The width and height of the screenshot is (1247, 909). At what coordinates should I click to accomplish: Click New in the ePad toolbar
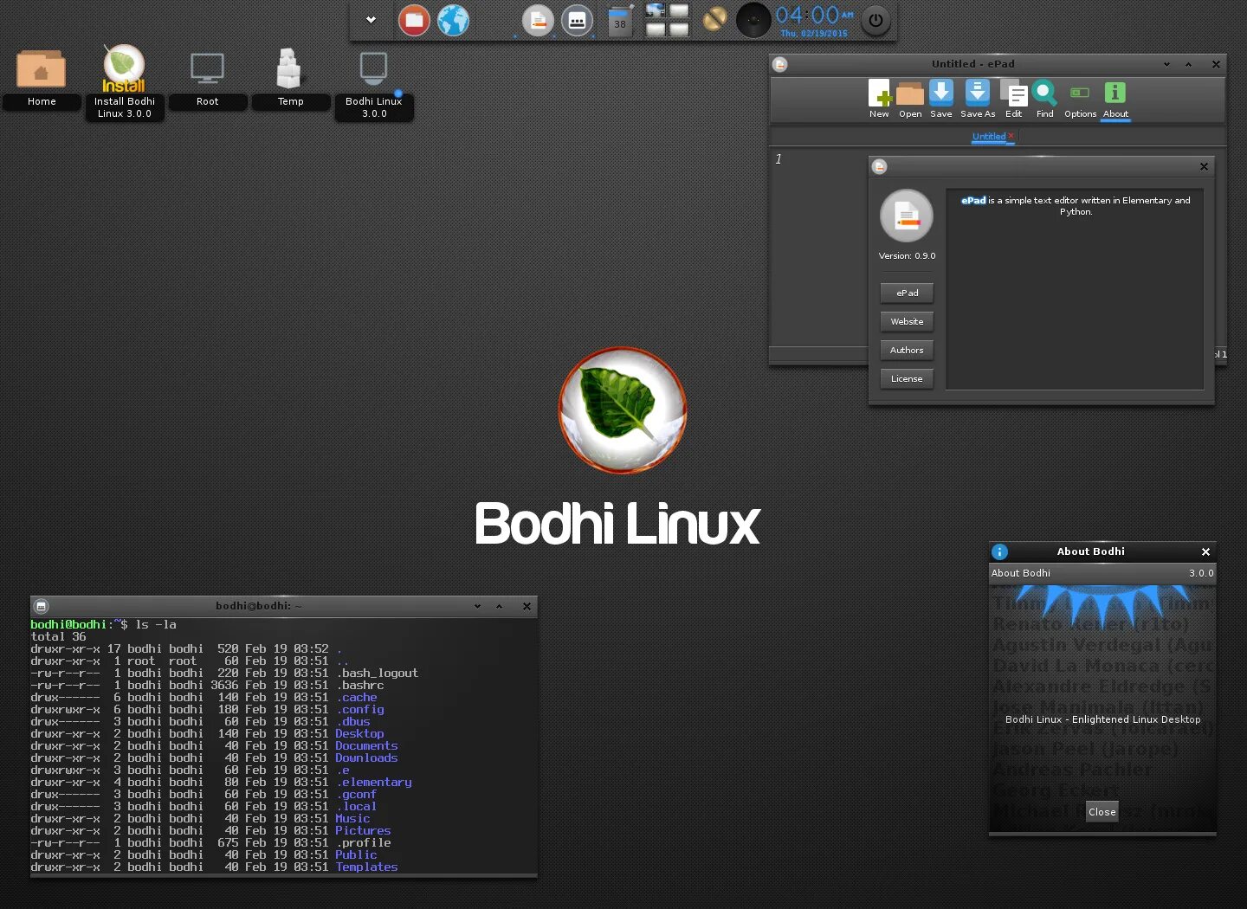(x=879, y=99)
